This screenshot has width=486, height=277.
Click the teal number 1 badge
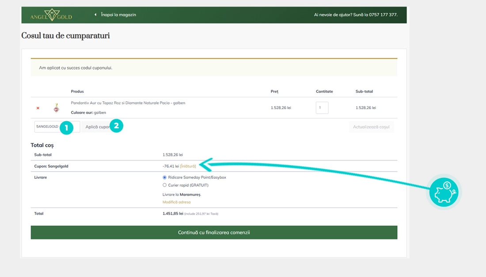(66, 127)
